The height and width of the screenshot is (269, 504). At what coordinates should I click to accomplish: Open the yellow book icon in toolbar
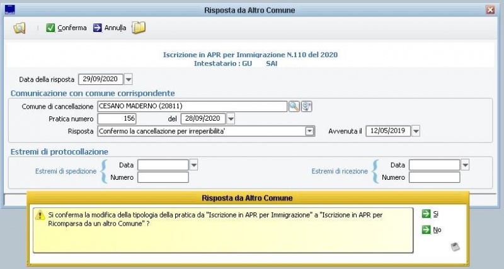click(139, 28)
